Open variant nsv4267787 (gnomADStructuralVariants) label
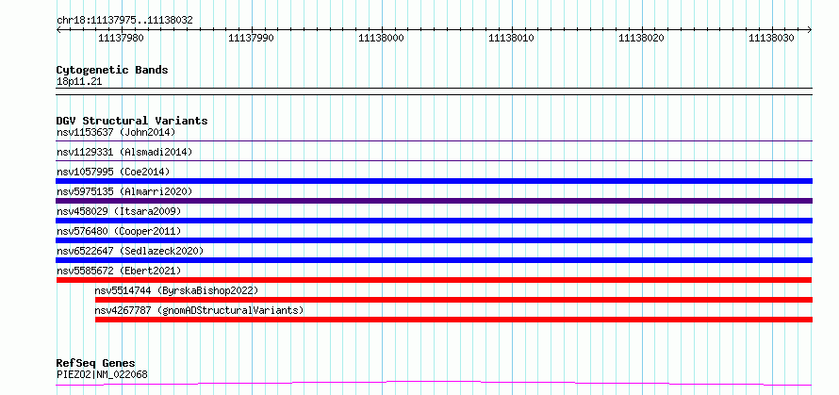The image size is (839, 395). [x=199, y=310]
